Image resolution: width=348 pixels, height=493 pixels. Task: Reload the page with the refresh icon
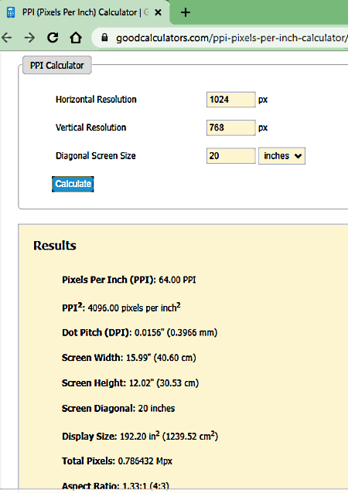[53, 37]
